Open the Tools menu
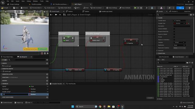 tap(42, 1)
